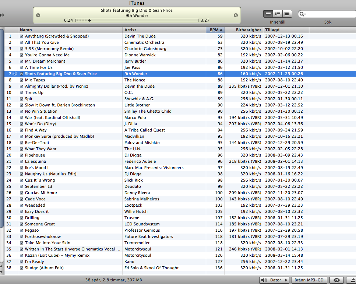Select the track Kazan (Exit Cube) - Mymy Remix
The height and width of the screenshot is (284, 356).
coord(57,255)
